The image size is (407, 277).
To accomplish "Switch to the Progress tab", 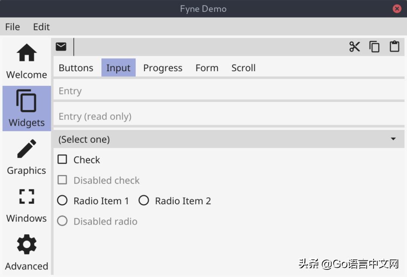I will tap(163, 68).
